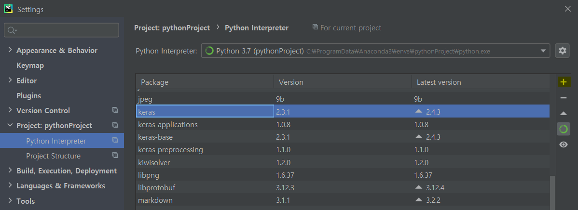This screenshot has height=210, width=578.
Task: Open the Keymap settings page
Action: [x=30, y=66]
